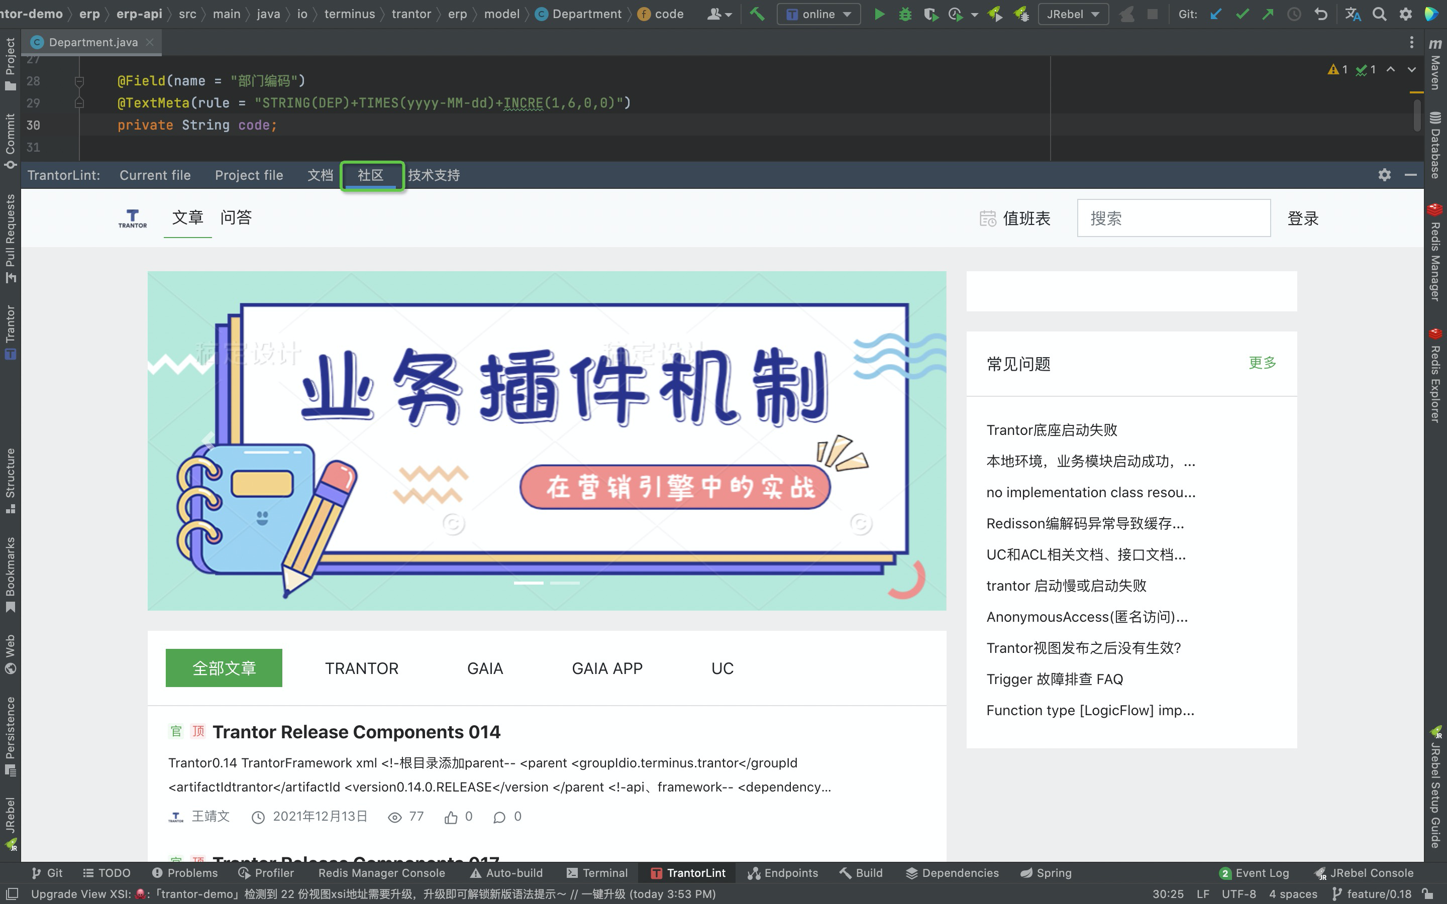Click the profiler run icon
The image size is (1447, 904).
point(956,14)
